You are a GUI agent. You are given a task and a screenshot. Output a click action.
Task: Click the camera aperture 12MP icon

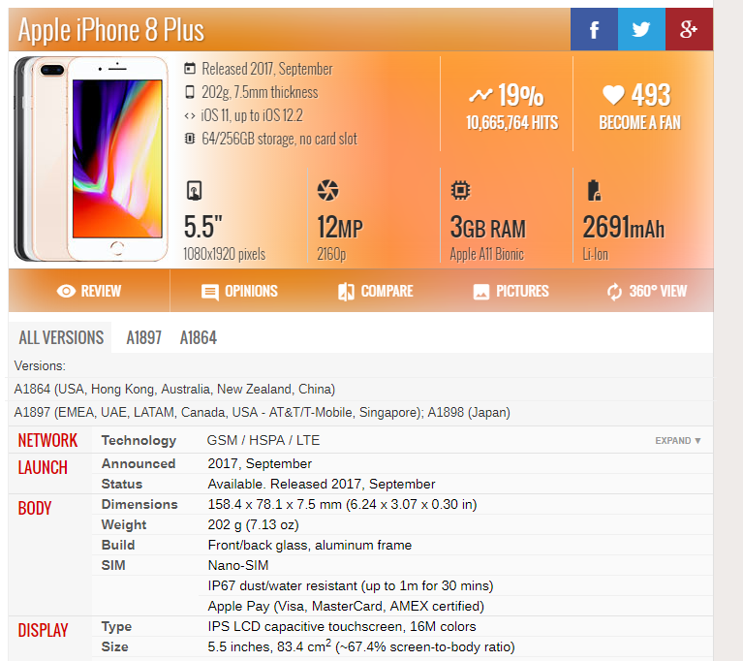click(x=328, y=190)
